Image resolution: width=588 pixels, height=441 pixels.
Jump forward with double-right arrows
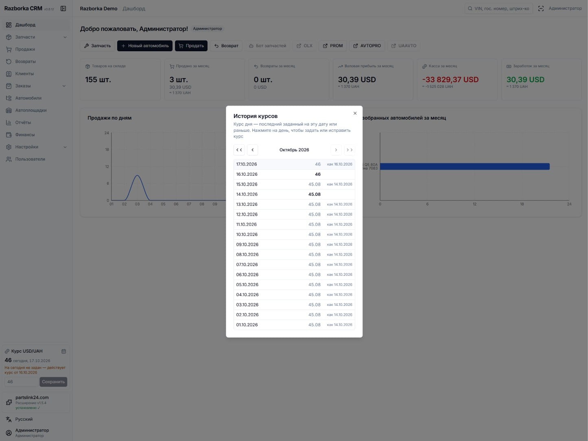pyautogui.click(x=350, y=150)
